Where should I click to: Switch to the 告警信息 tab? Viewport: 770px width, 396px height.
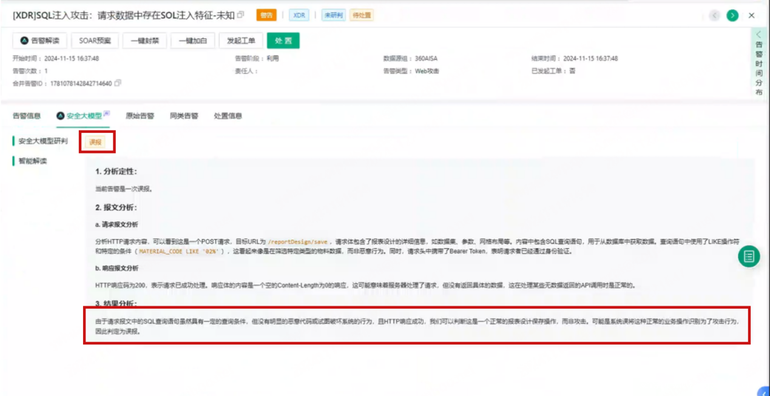point(27,116)
